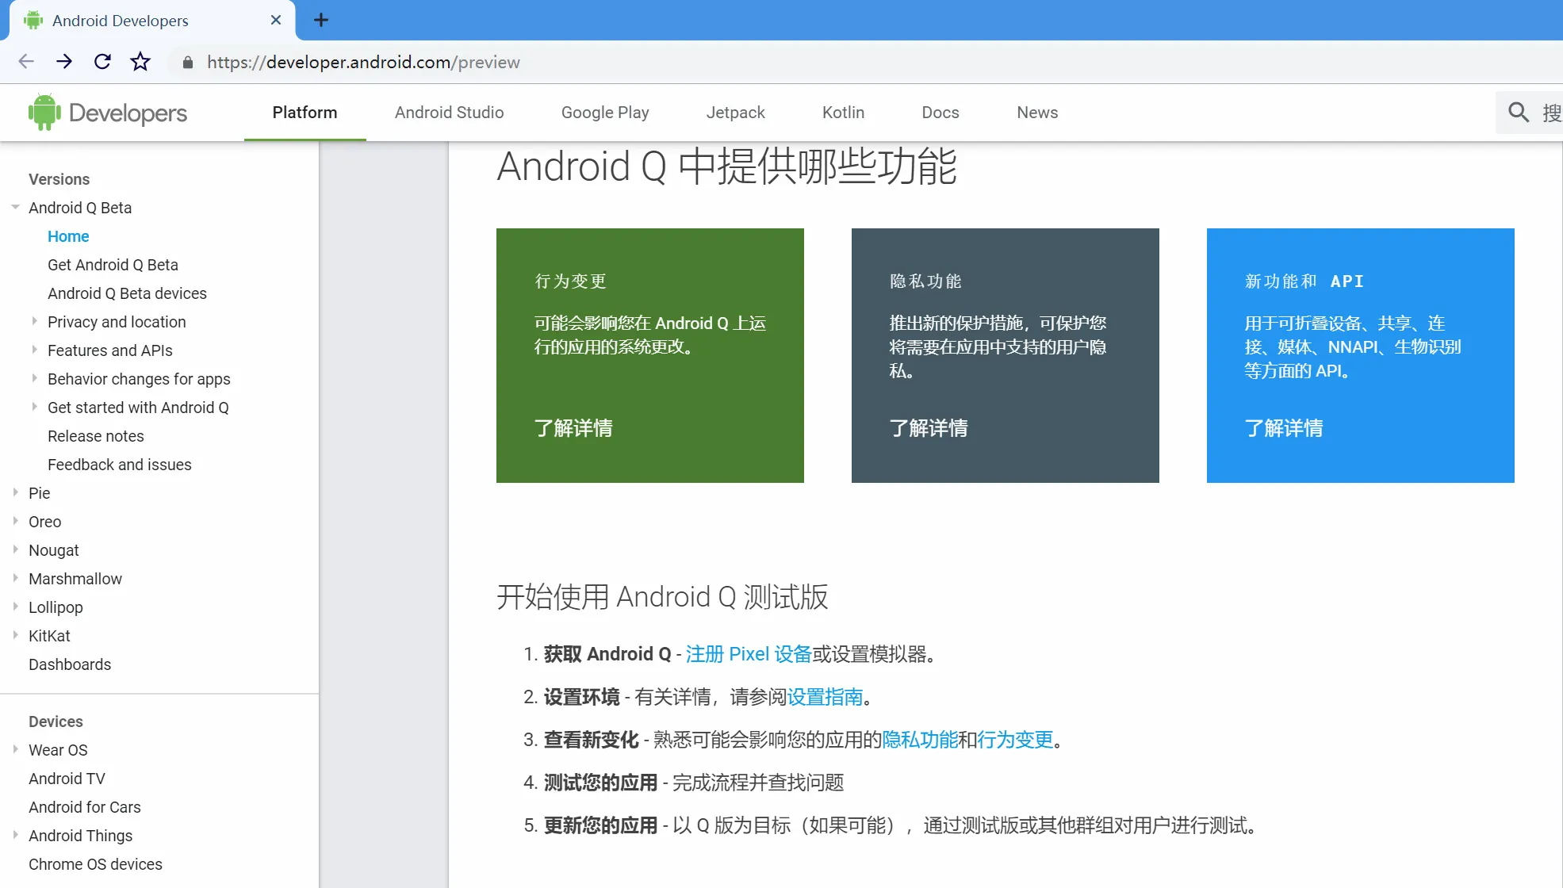Expand the Lollipop version section
Viewport: 1563px width, 888px height.
coord(15,607)
